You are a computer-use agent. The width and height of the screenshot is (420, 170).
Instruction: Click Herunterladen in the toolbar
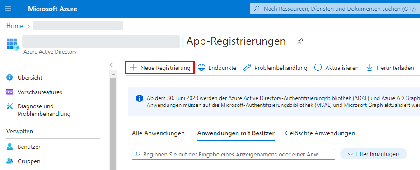(x=390, y=68)
